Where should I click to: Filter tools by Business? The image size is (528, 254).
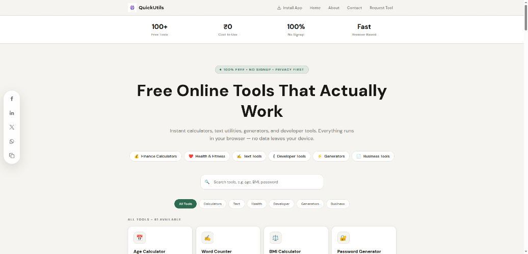coord(338,204)
